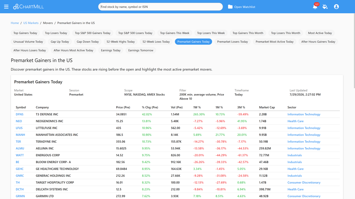Select Top Gainers Today chip

point(25,33)
